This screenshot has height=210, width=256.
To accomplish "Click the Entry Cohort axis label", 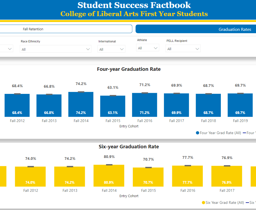I will pyautogui.click(x=129, y=126).
